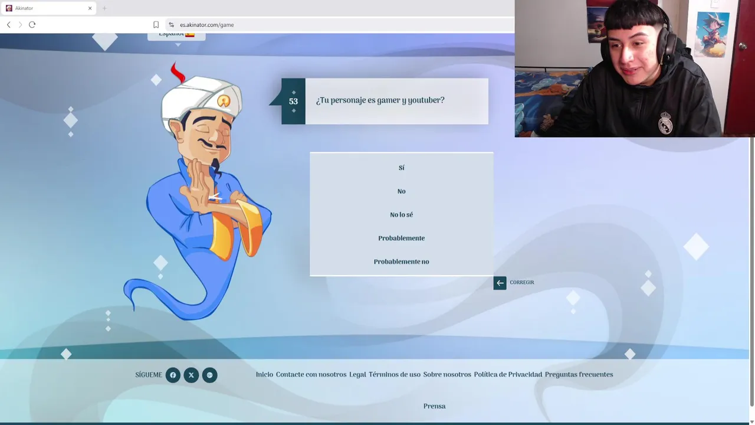Answer 'No' to the question
The height and width of the screenshot is (425, 755).
(x=401, y=191)
